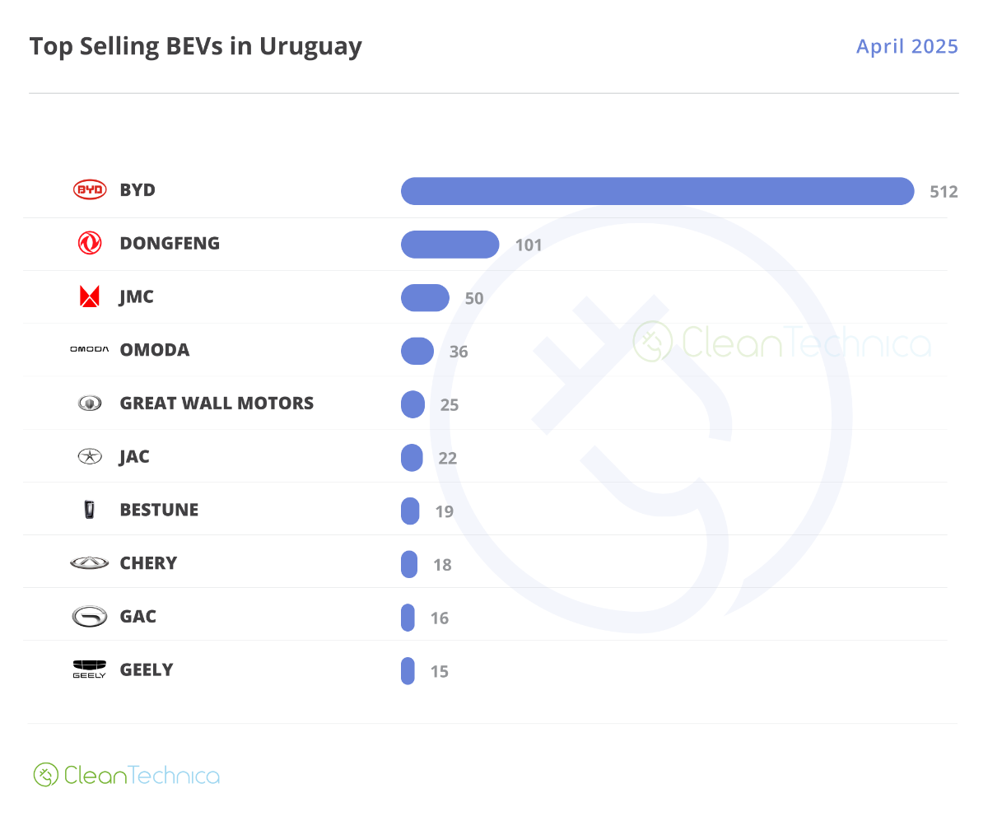Click the Dongfeng sales bar
This screenshot has width=988, height=835.
coord(450,245)
